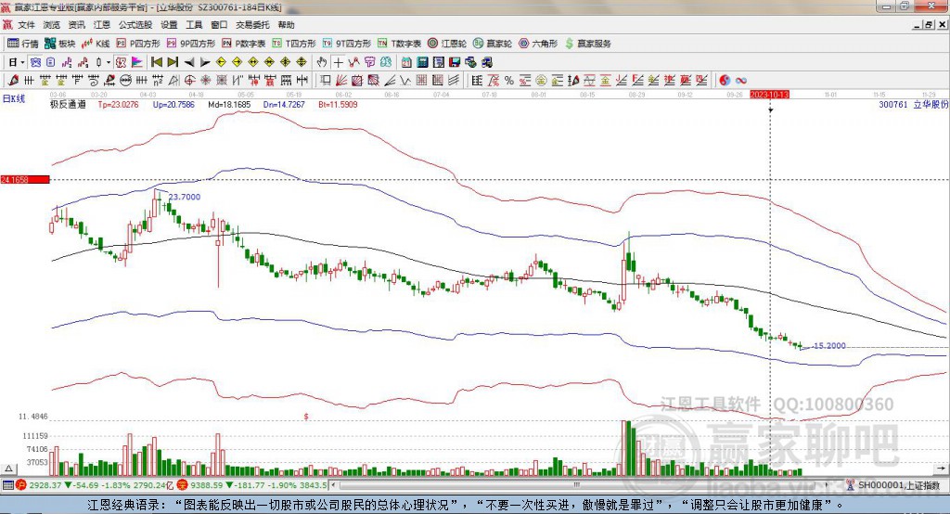Select the hand pan tool
This screenshot has height=514, width=950.
pos(322,62)
